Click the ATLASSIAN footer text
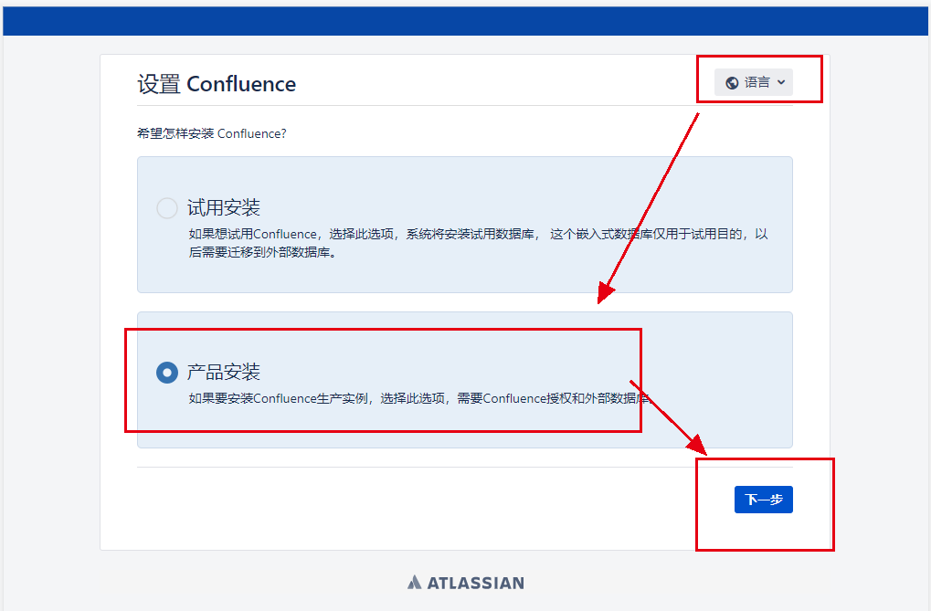Image resolution: width=931 pixels, height=611 pixels. click(x=476, y=583)
